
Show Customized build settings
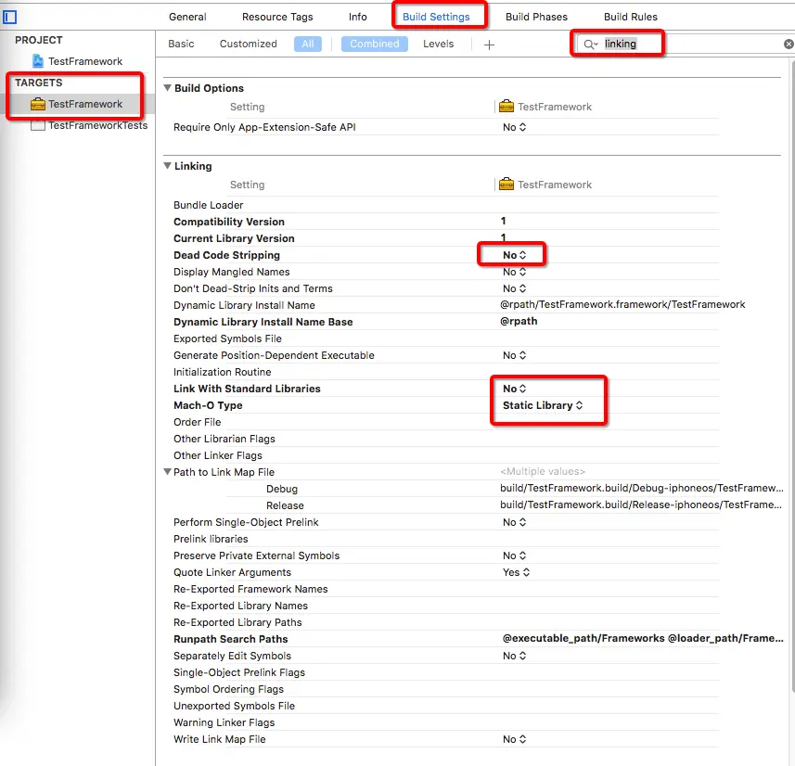[248, 45]
